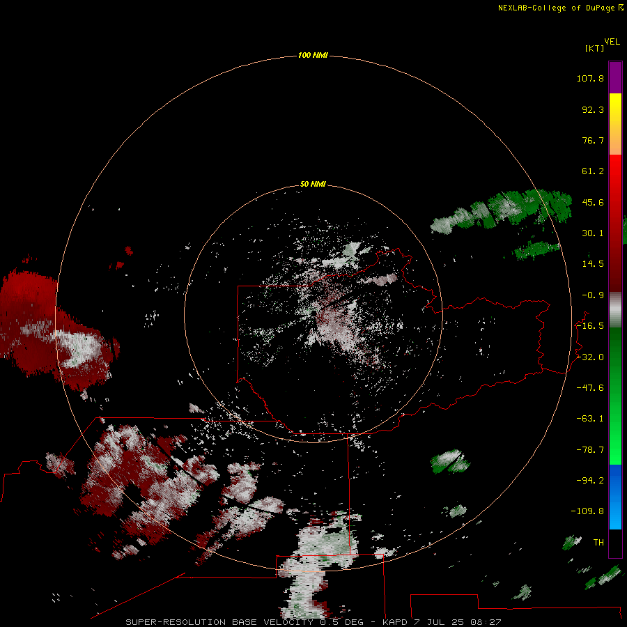Click the 61.2 velocity scale value
This screenshot has width=627, height=627.
(593, 171)
